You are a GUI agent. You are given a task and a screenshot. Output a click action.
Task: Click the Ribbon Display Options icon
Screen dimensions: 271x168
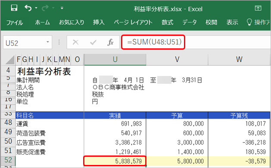pyautogui.click(x=258, y=8)
